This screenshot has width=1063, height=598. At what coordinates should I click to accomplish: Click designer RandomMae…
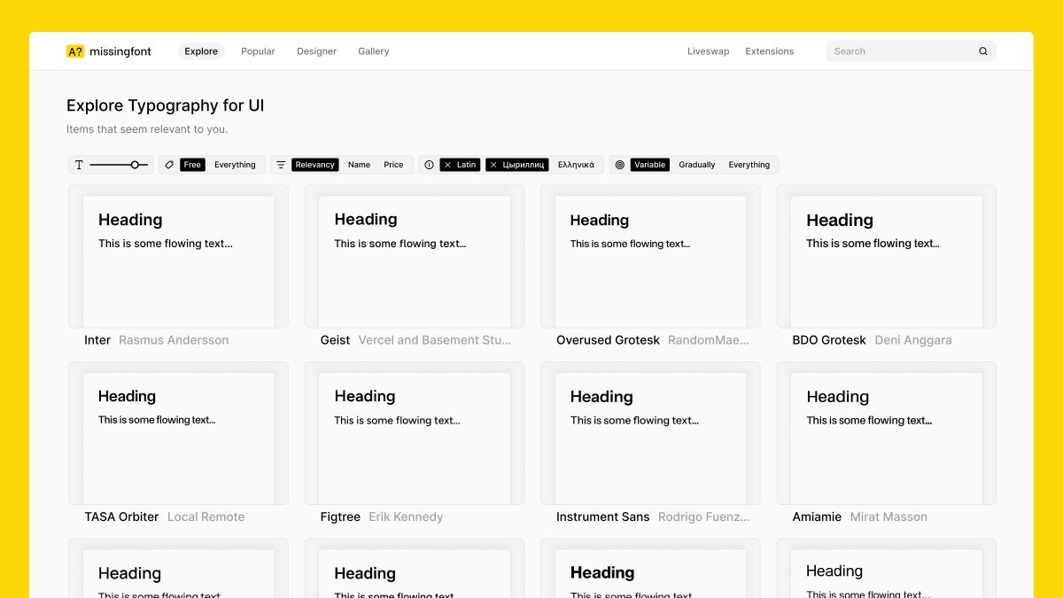pyautogui.click(x=709, y=340)
